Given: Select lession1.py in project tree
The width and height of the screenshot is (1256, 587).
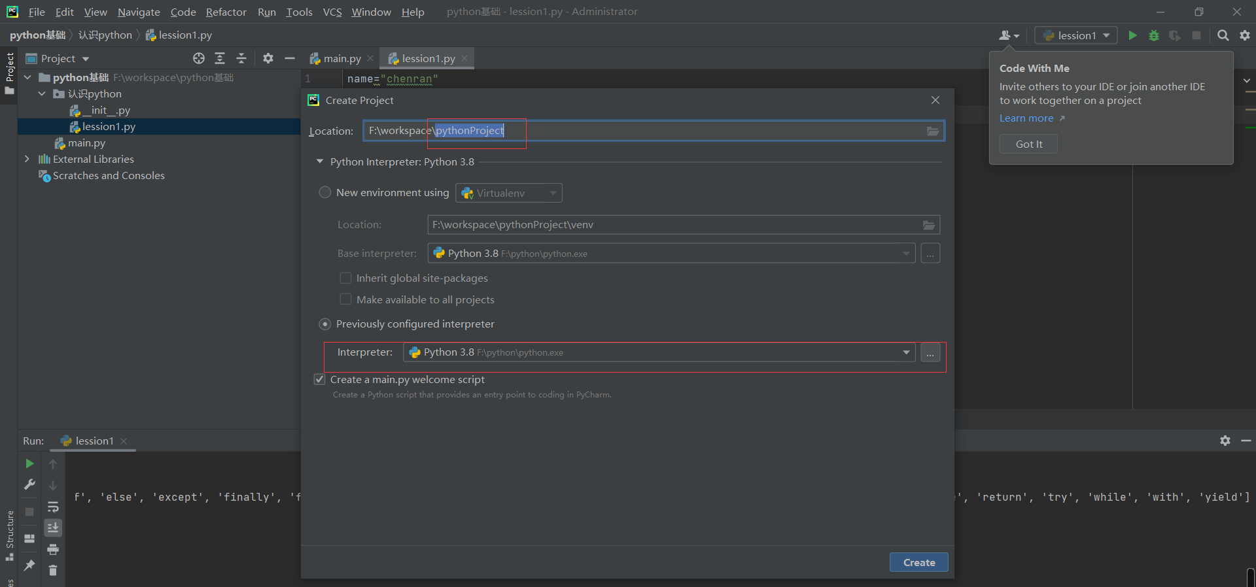Looking at the screenshot, I should (x=109, y=126).
